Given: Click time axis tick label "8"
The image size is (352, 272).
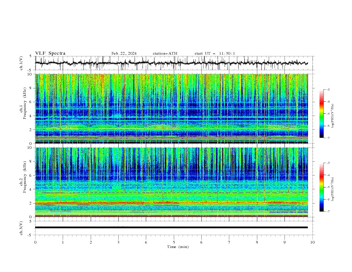Looking at the screenshot, I should click(x=257, y=242).
